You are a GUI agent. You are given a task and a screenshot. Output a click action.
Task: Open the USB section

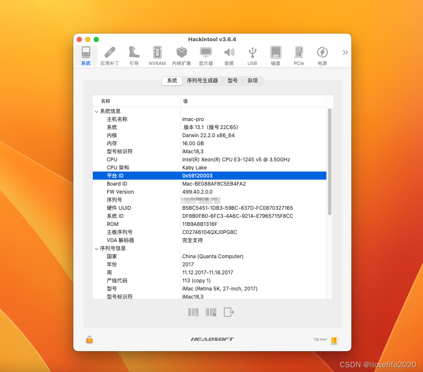(252, 56)
